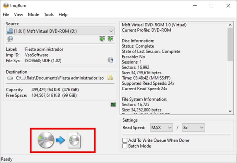
Task: Open the Tools menu
Action: tap(49, 14)
